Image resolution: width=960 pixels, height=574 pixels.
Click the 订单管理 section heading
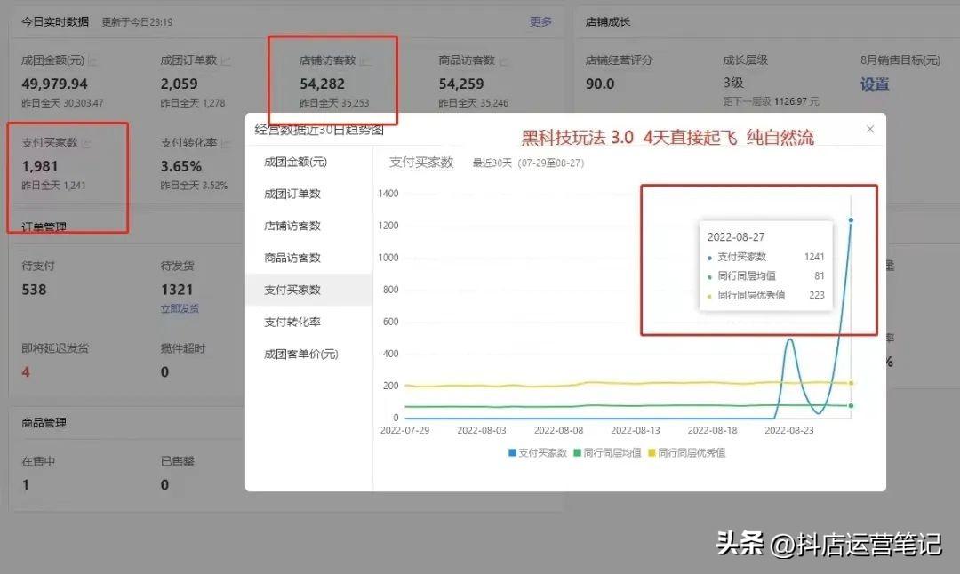click(44, 227)
